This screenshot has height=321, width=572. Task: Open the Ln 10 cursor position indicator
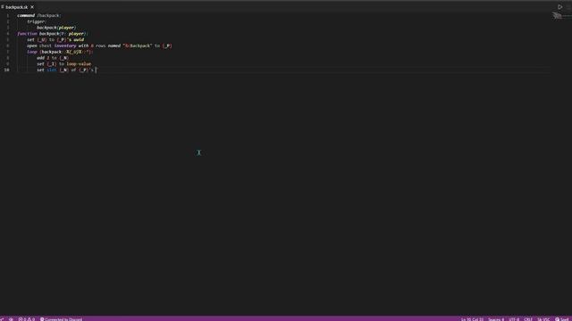coord(472,319)
